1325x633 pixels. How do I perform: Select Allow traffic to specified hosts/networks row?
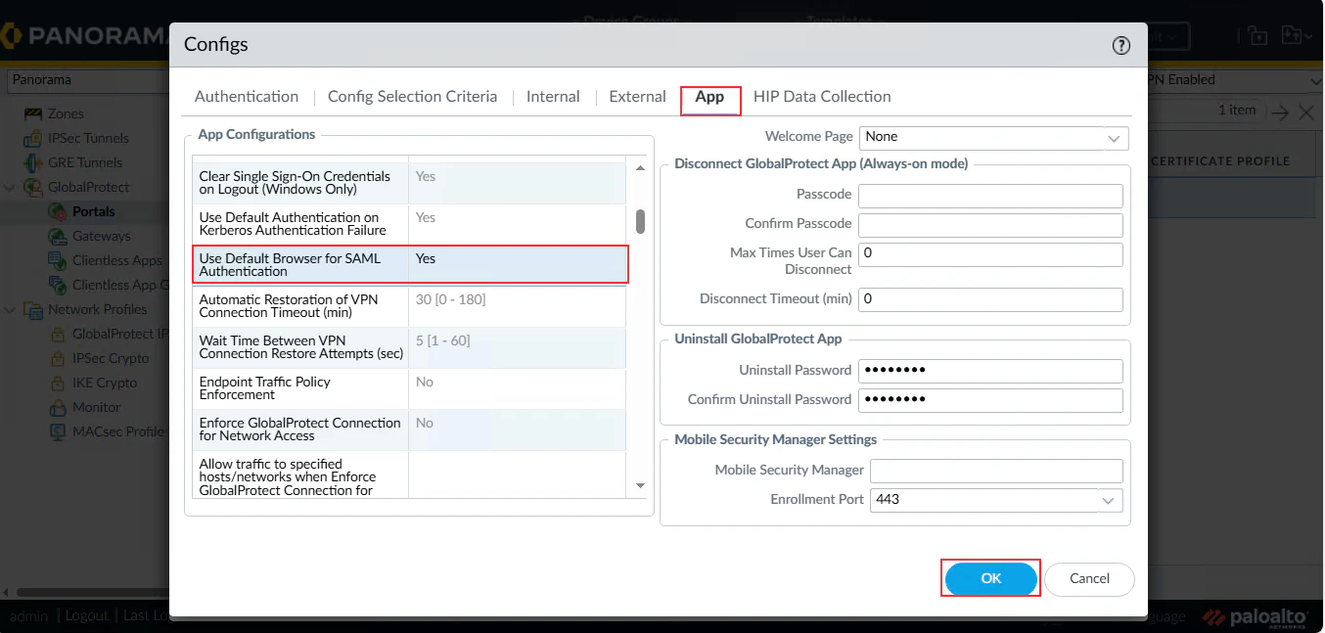[x=409, y=475]
